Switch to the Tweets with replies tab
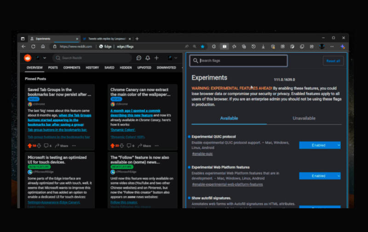Viewport: 368px width, 232px height. point(107,39)
